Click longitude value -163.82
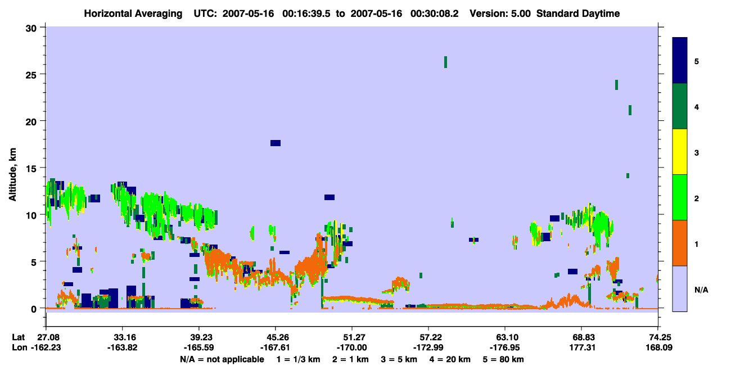 click(x=123, y=347)
